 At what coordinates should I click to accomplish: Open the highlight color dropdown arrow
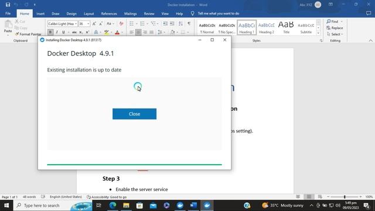point(111,32)
